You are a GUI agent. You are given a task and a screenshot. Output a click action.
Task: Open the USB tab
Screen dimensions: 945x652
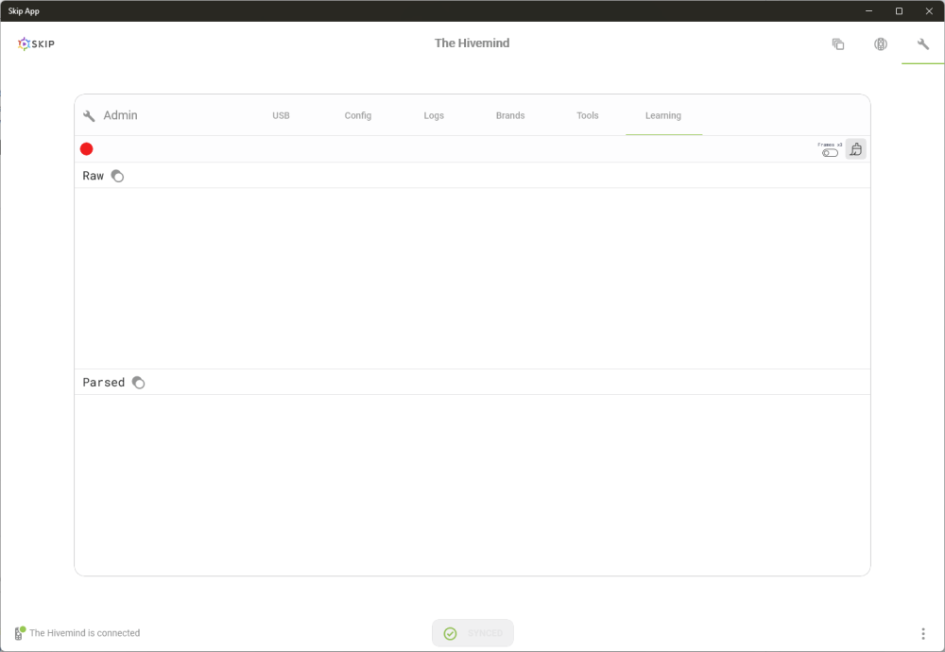coord(281,115)
